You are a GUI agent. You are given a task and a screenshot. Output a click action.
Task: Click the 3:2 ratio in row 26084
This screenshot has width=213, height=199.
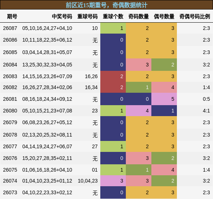[x=206, y=65]
